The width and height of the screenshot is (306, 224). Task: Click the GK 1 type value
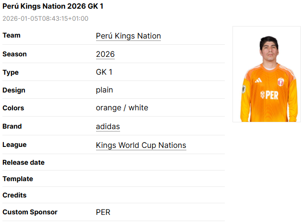(104, 72)
